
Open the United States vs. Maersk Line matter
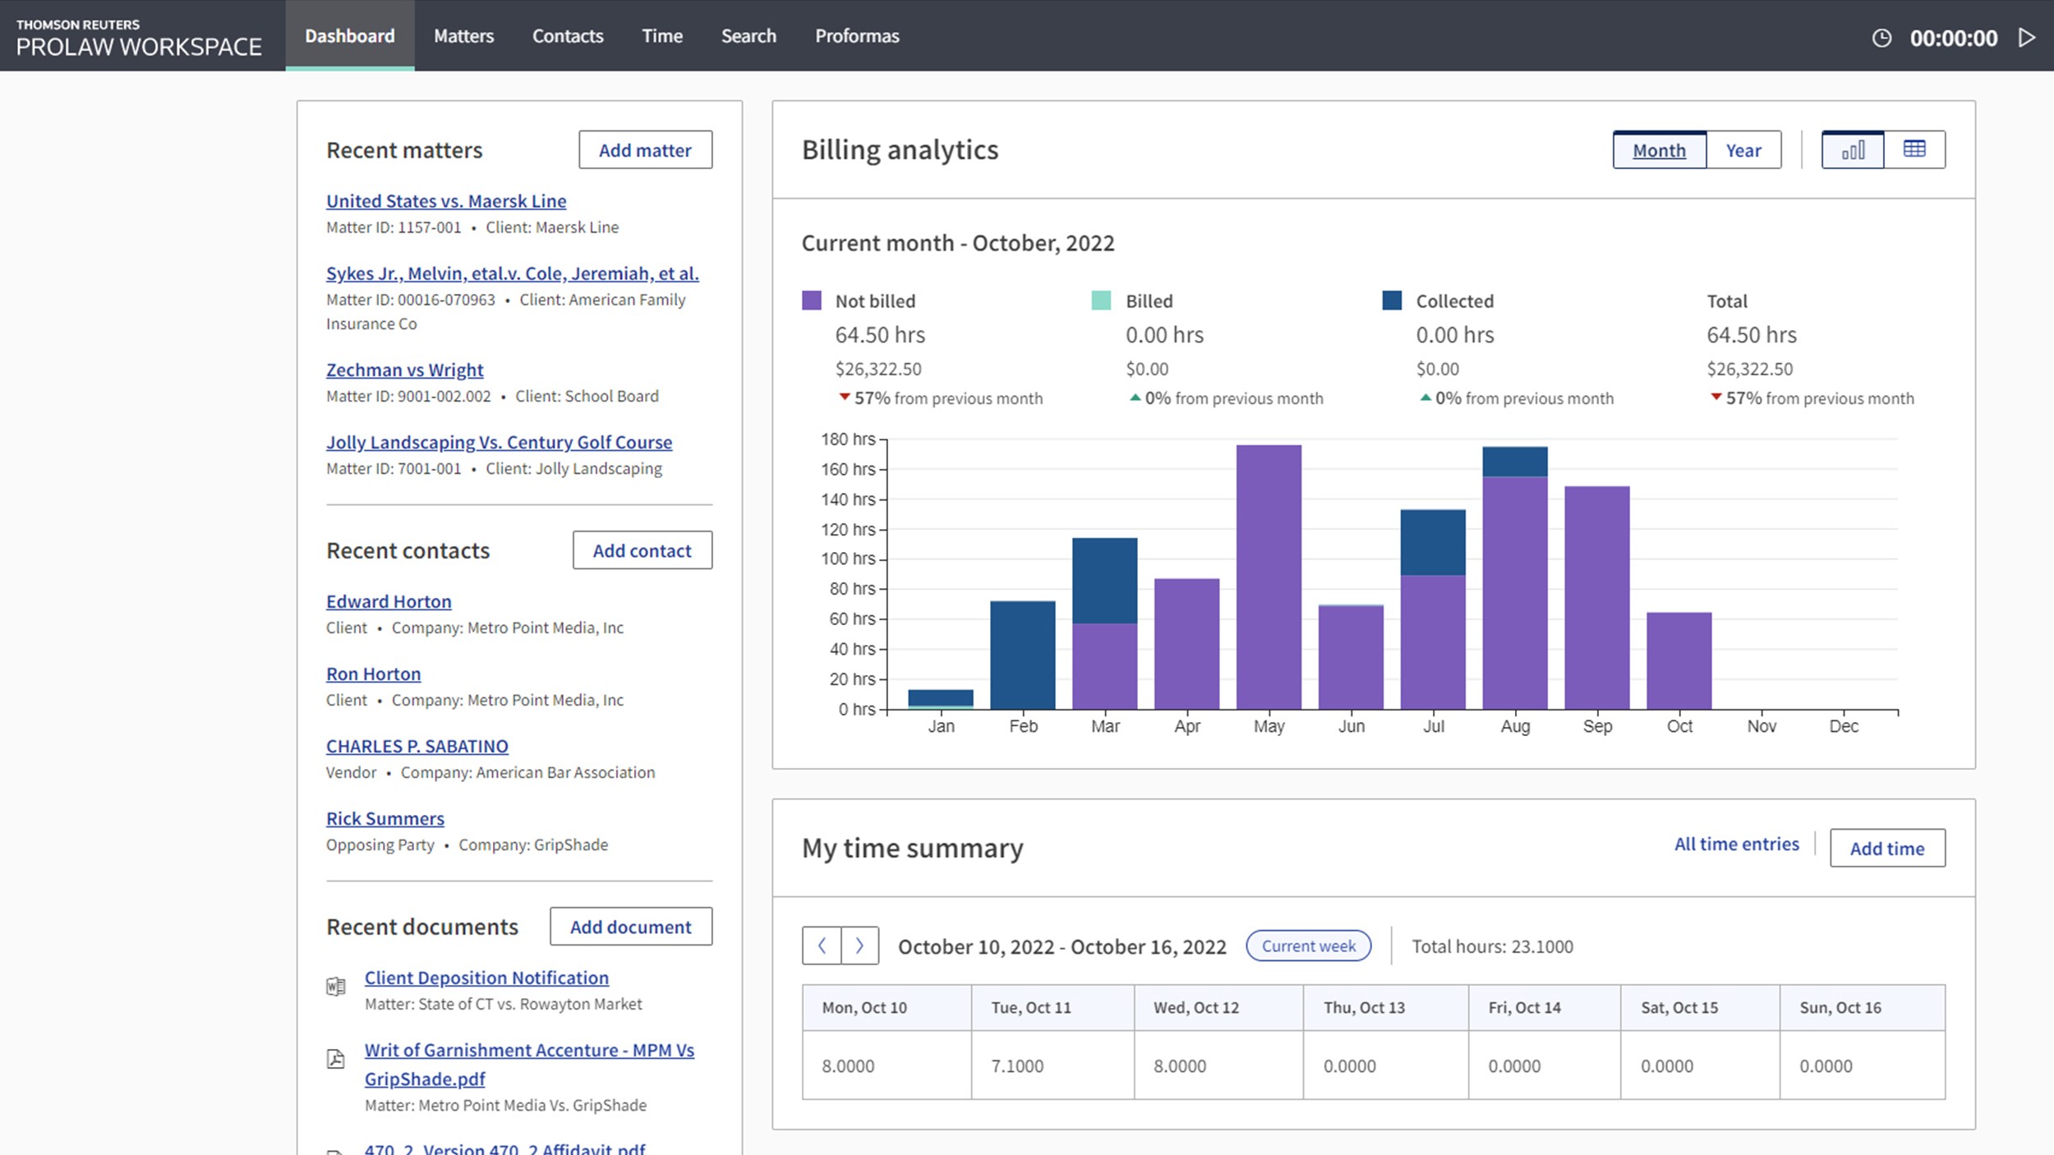tap(446, 201)
